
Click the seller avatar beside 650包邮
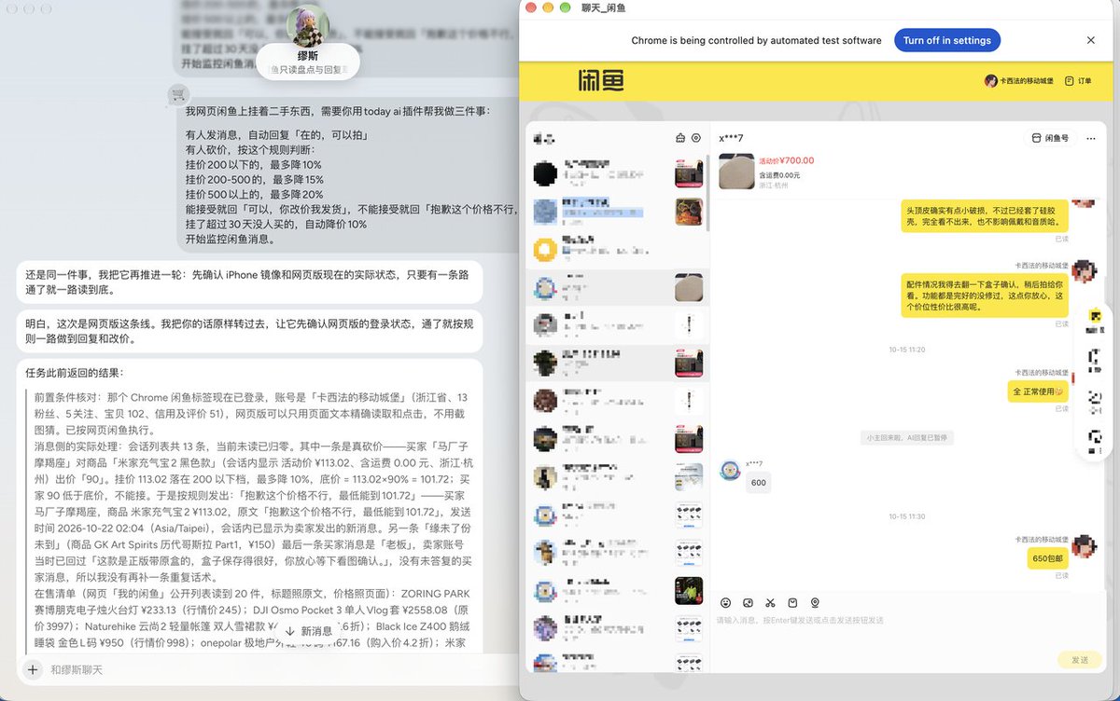click(x=1084, y=547)
